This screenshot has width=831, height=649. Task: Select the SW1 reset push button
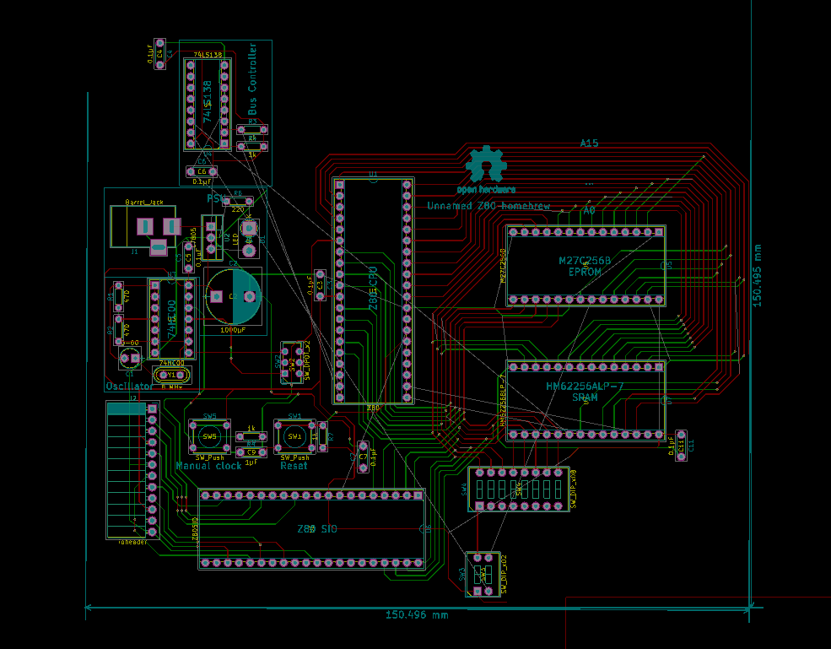(294, 436)
